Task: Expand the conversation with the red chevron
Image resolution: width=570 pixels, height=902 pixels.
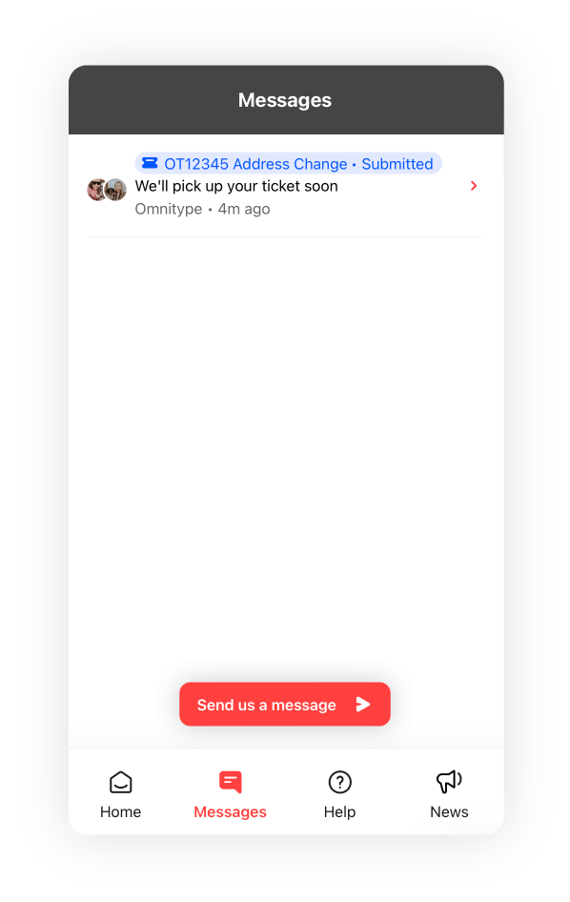Action: click(x=474, y=186)
